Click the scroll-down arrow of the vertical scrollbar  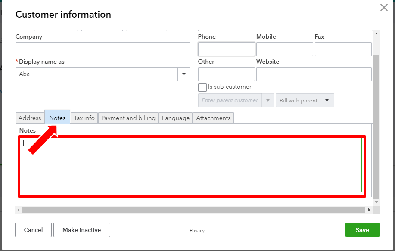(376, 202)
